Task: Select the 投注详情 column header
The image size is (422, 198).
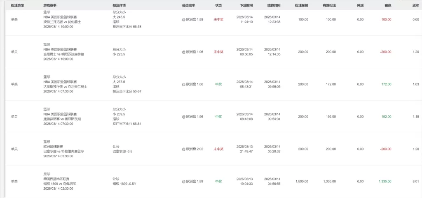Action: (119, 5)
